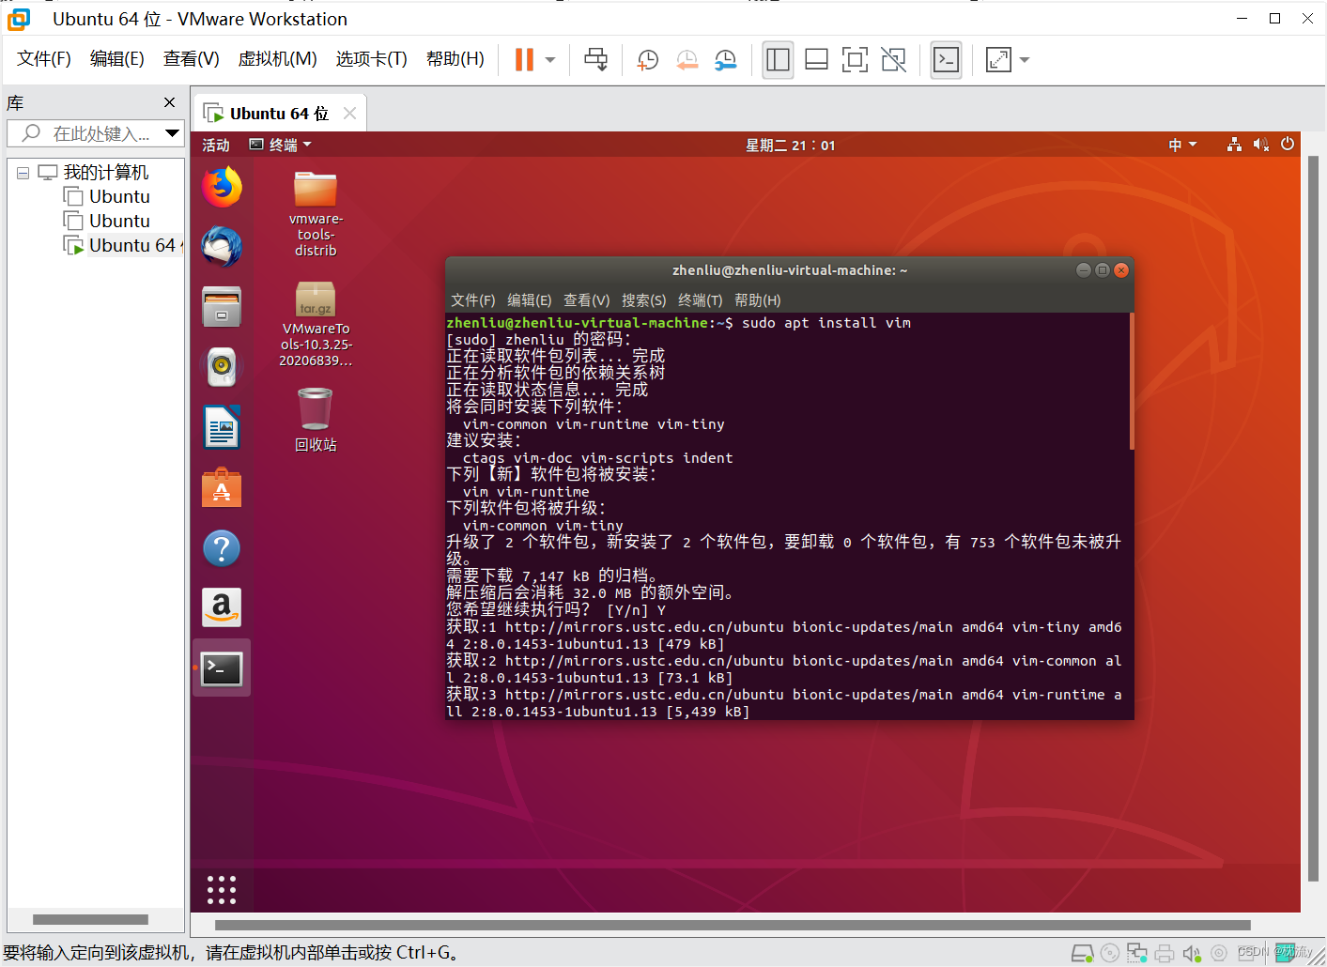1327x967 pixels.
Task: Toggle Unity mode icon
Action: pyautogui.click(x=894, y=60)
